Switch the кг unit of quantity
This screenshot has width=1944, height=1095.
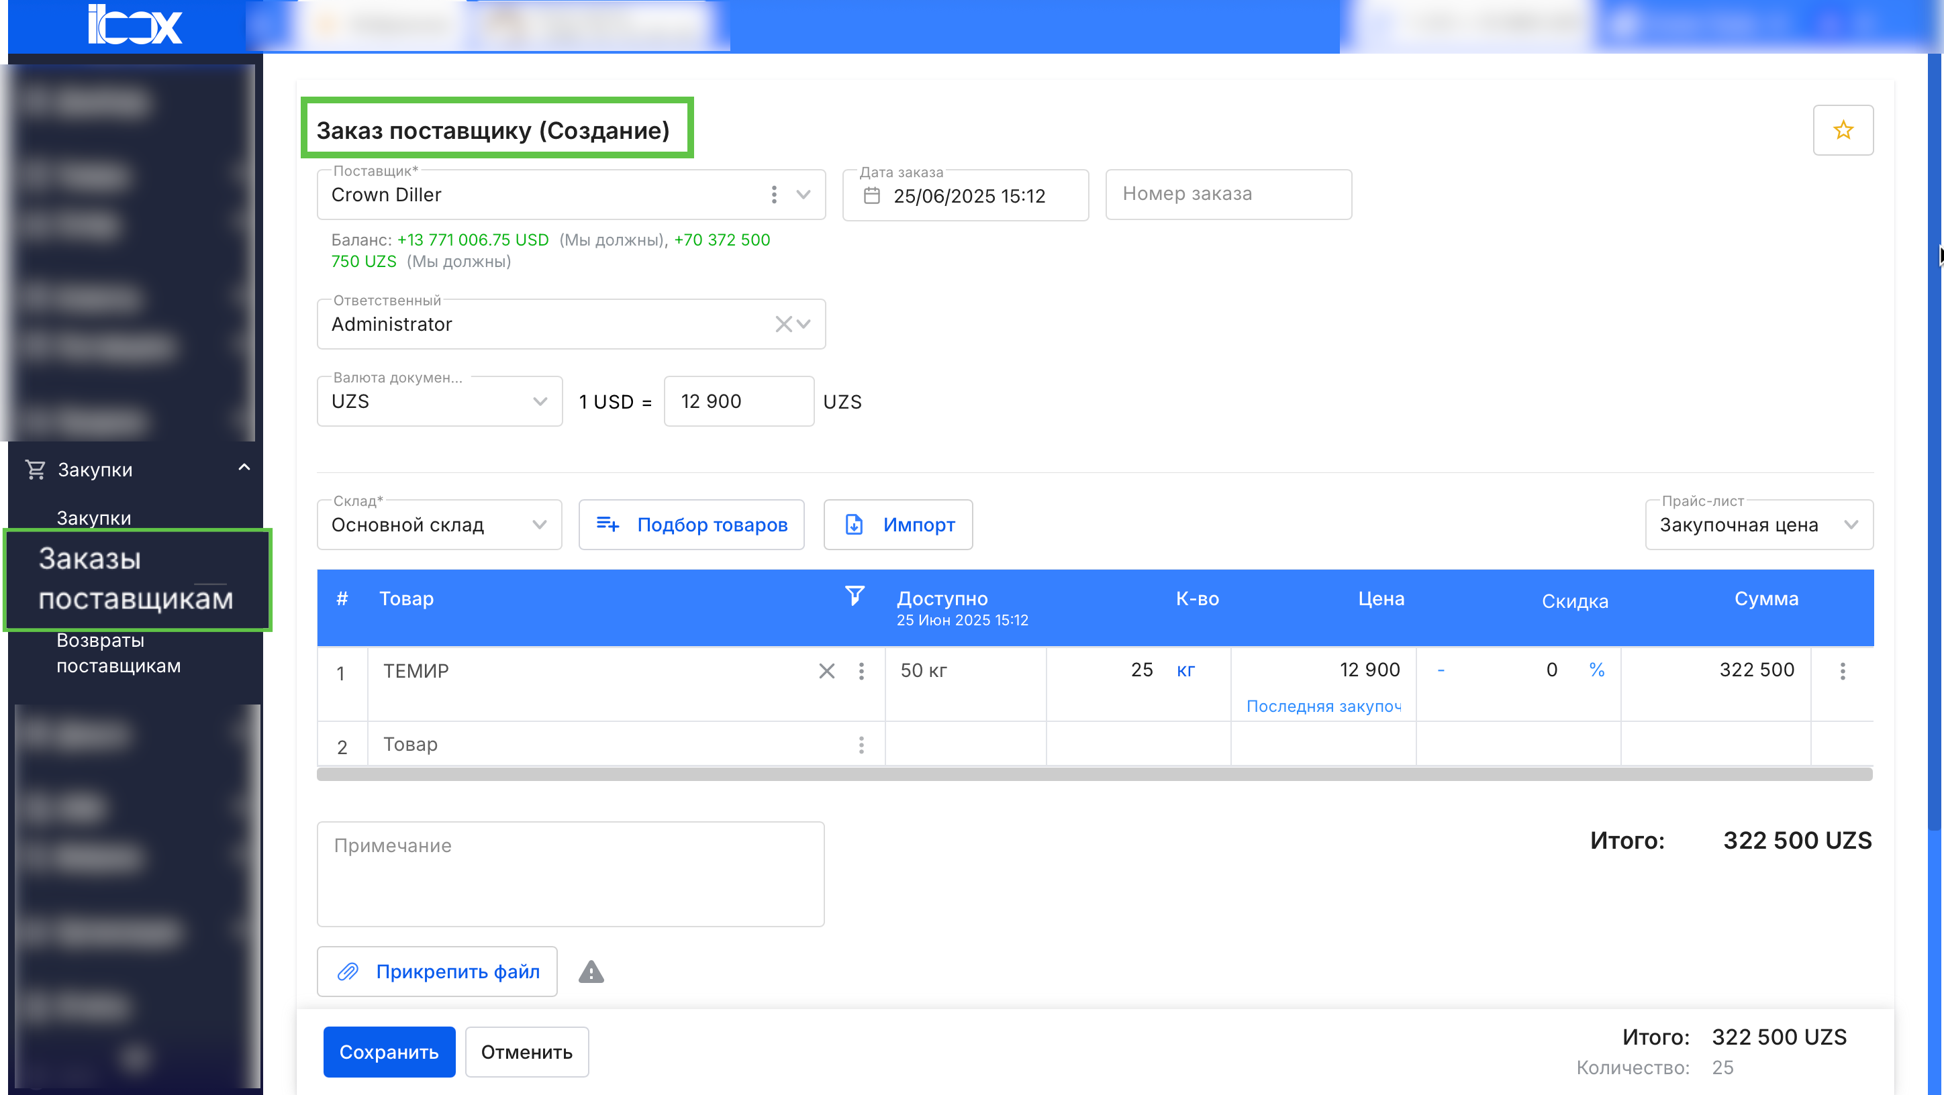point(1185,670)
